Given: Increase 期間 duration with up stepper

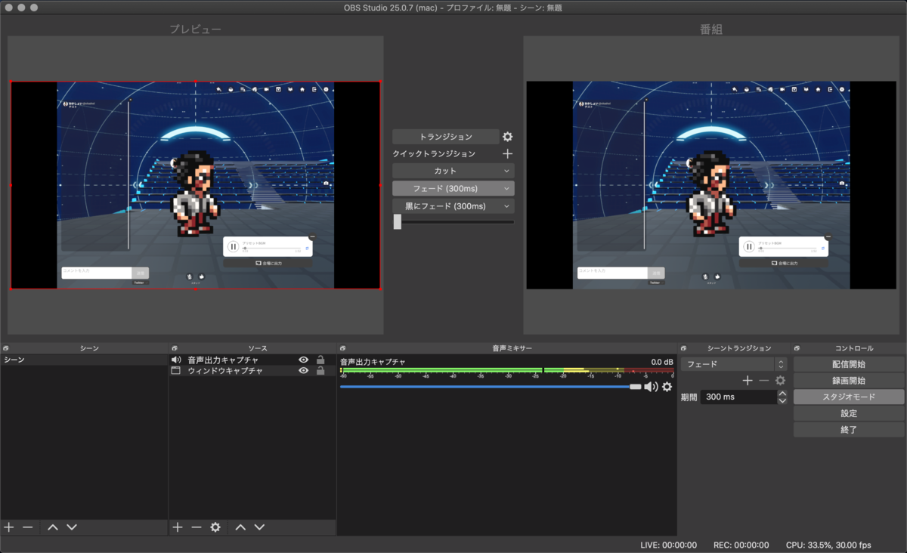Looking at the screenshot, I should (x=782, y=393).
